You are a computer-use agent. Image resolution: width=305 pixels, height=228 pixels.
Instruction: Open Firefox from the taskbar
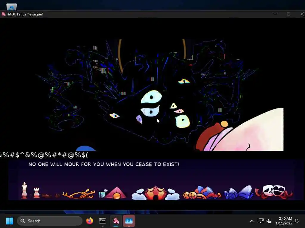click(x=89, y=221)
